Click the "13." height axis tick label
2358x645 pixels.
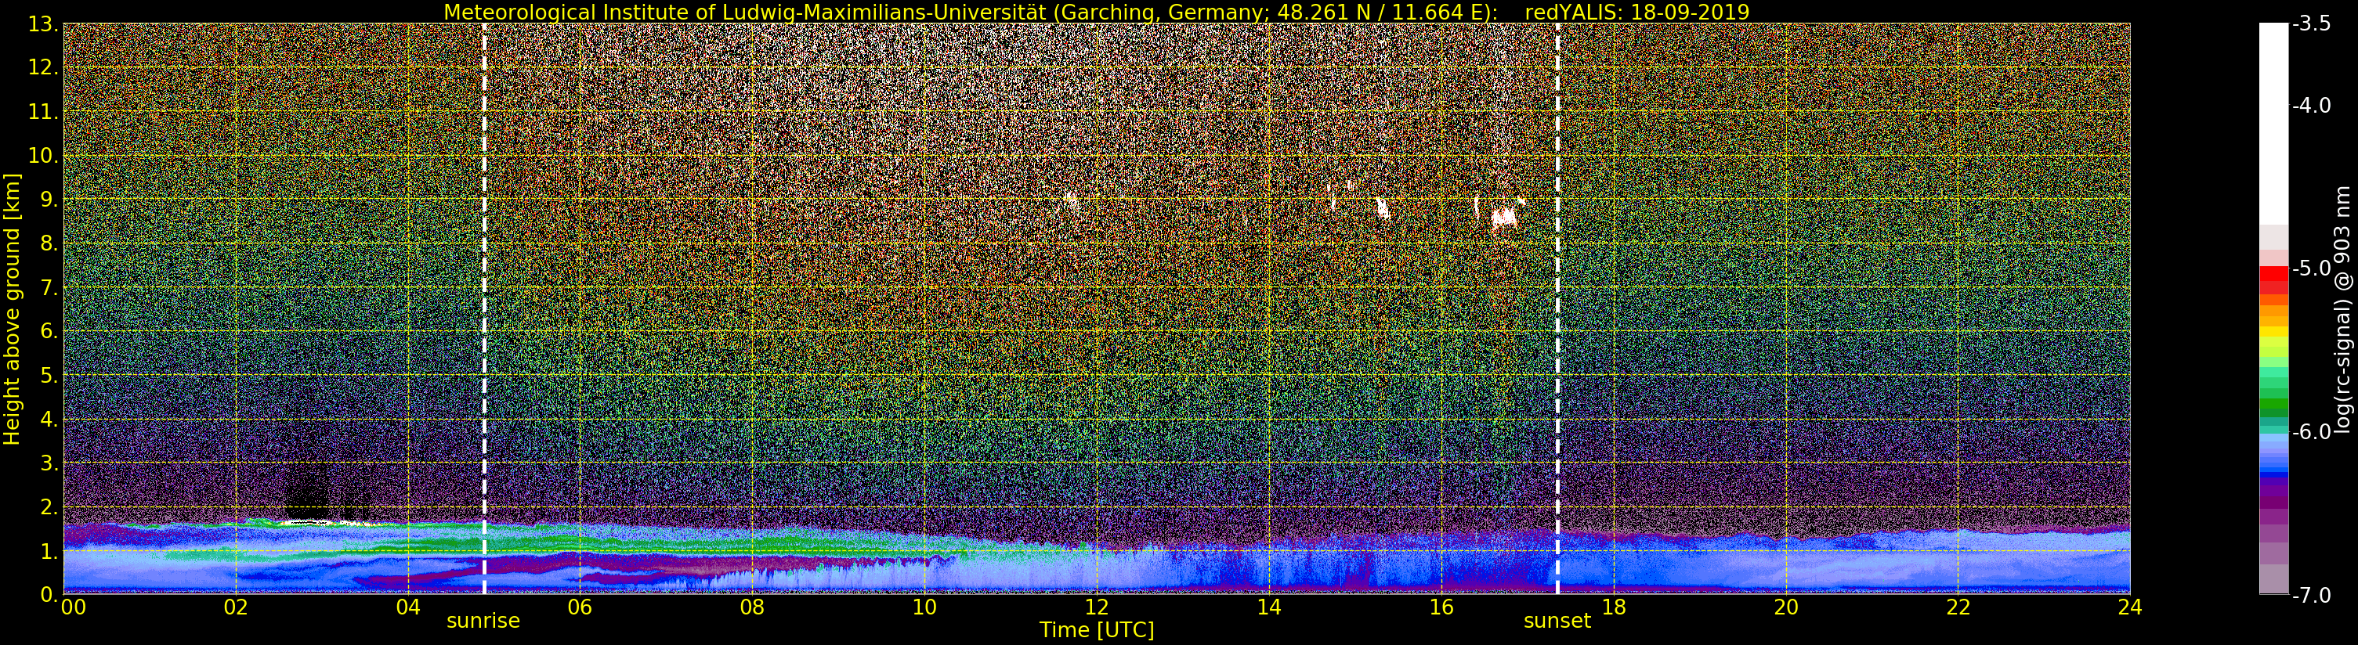pos(43,25)
